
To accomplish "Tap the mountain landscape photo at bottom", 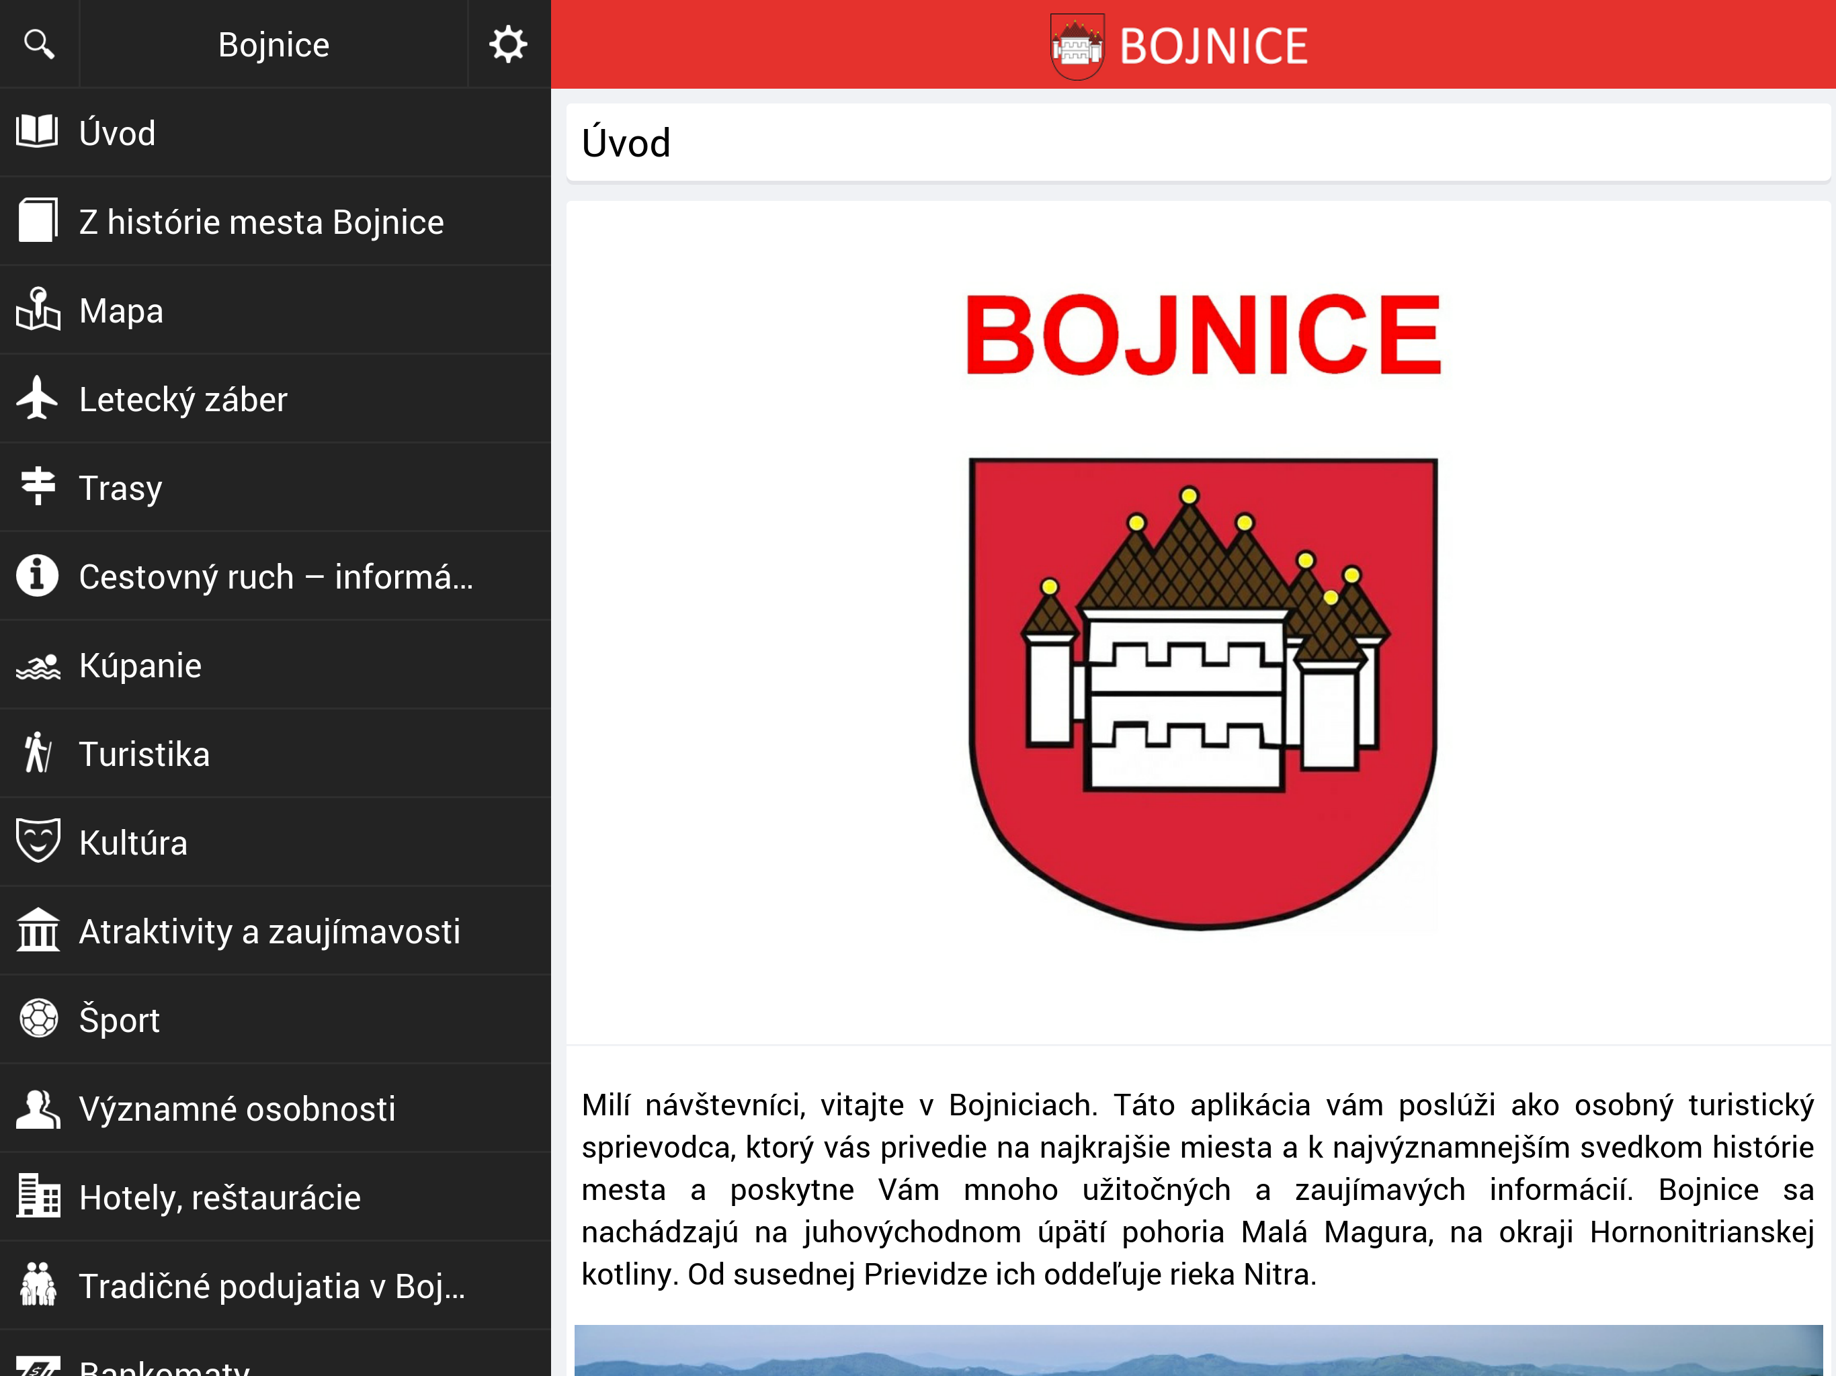I will pyautogui.click(x=1198, y=1350).
